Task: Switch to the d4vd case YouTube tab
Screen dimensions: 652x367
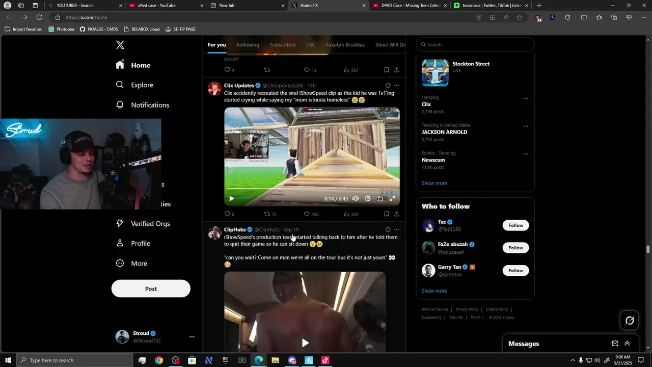Action: pos(166,5)
